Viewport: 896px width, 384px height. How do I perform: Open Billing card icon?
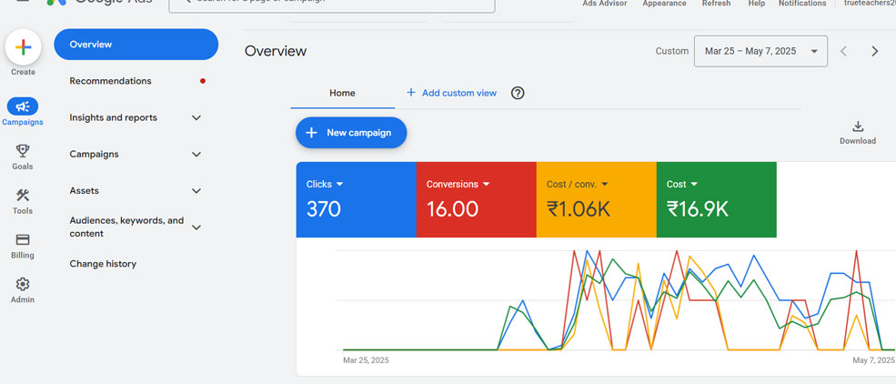tap(23, 240)
